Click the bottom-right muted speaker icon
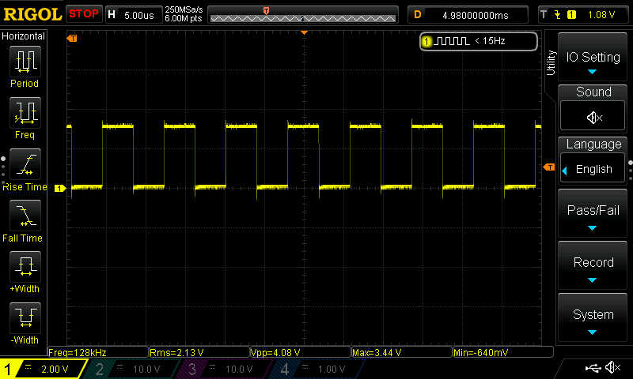This screenshot has width=633, height=379. click(x=612, y=367)
